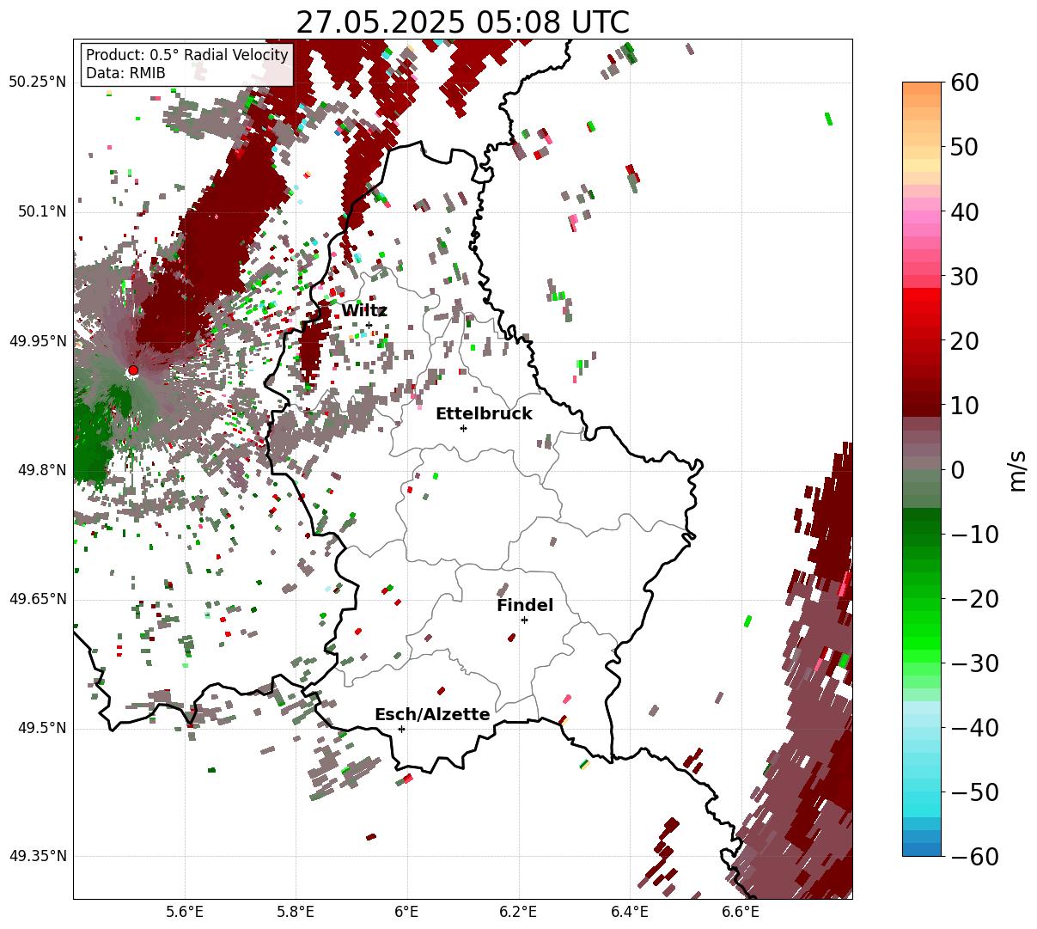Select the Findel station label
1037x929 pixels.
point(525,606)
